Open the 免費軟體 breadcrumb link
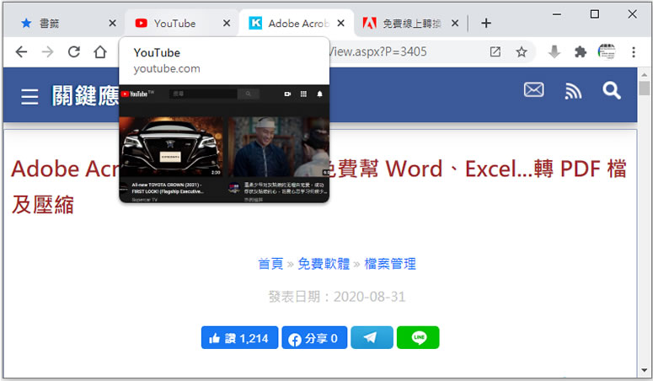The height and width of the screenshot is (381, 653). point(323,264)
